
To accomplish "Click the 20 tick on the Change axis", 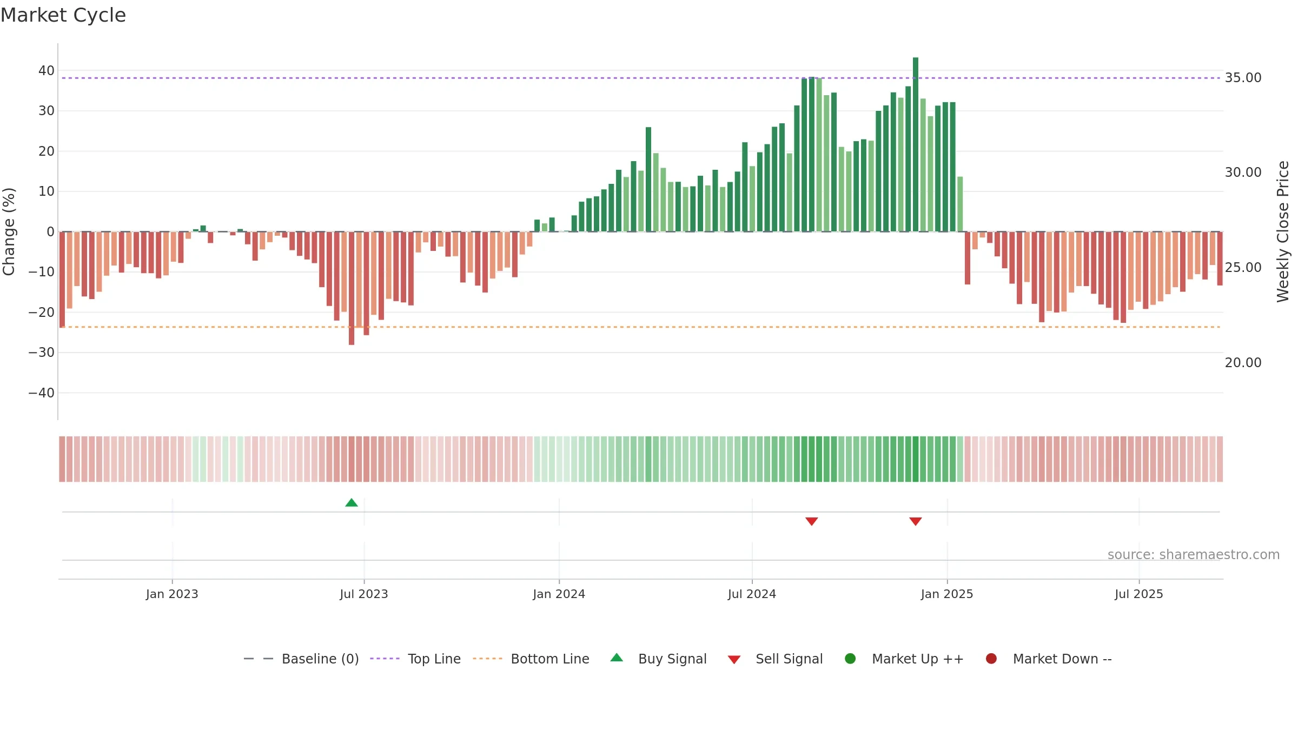I will 47,151.
